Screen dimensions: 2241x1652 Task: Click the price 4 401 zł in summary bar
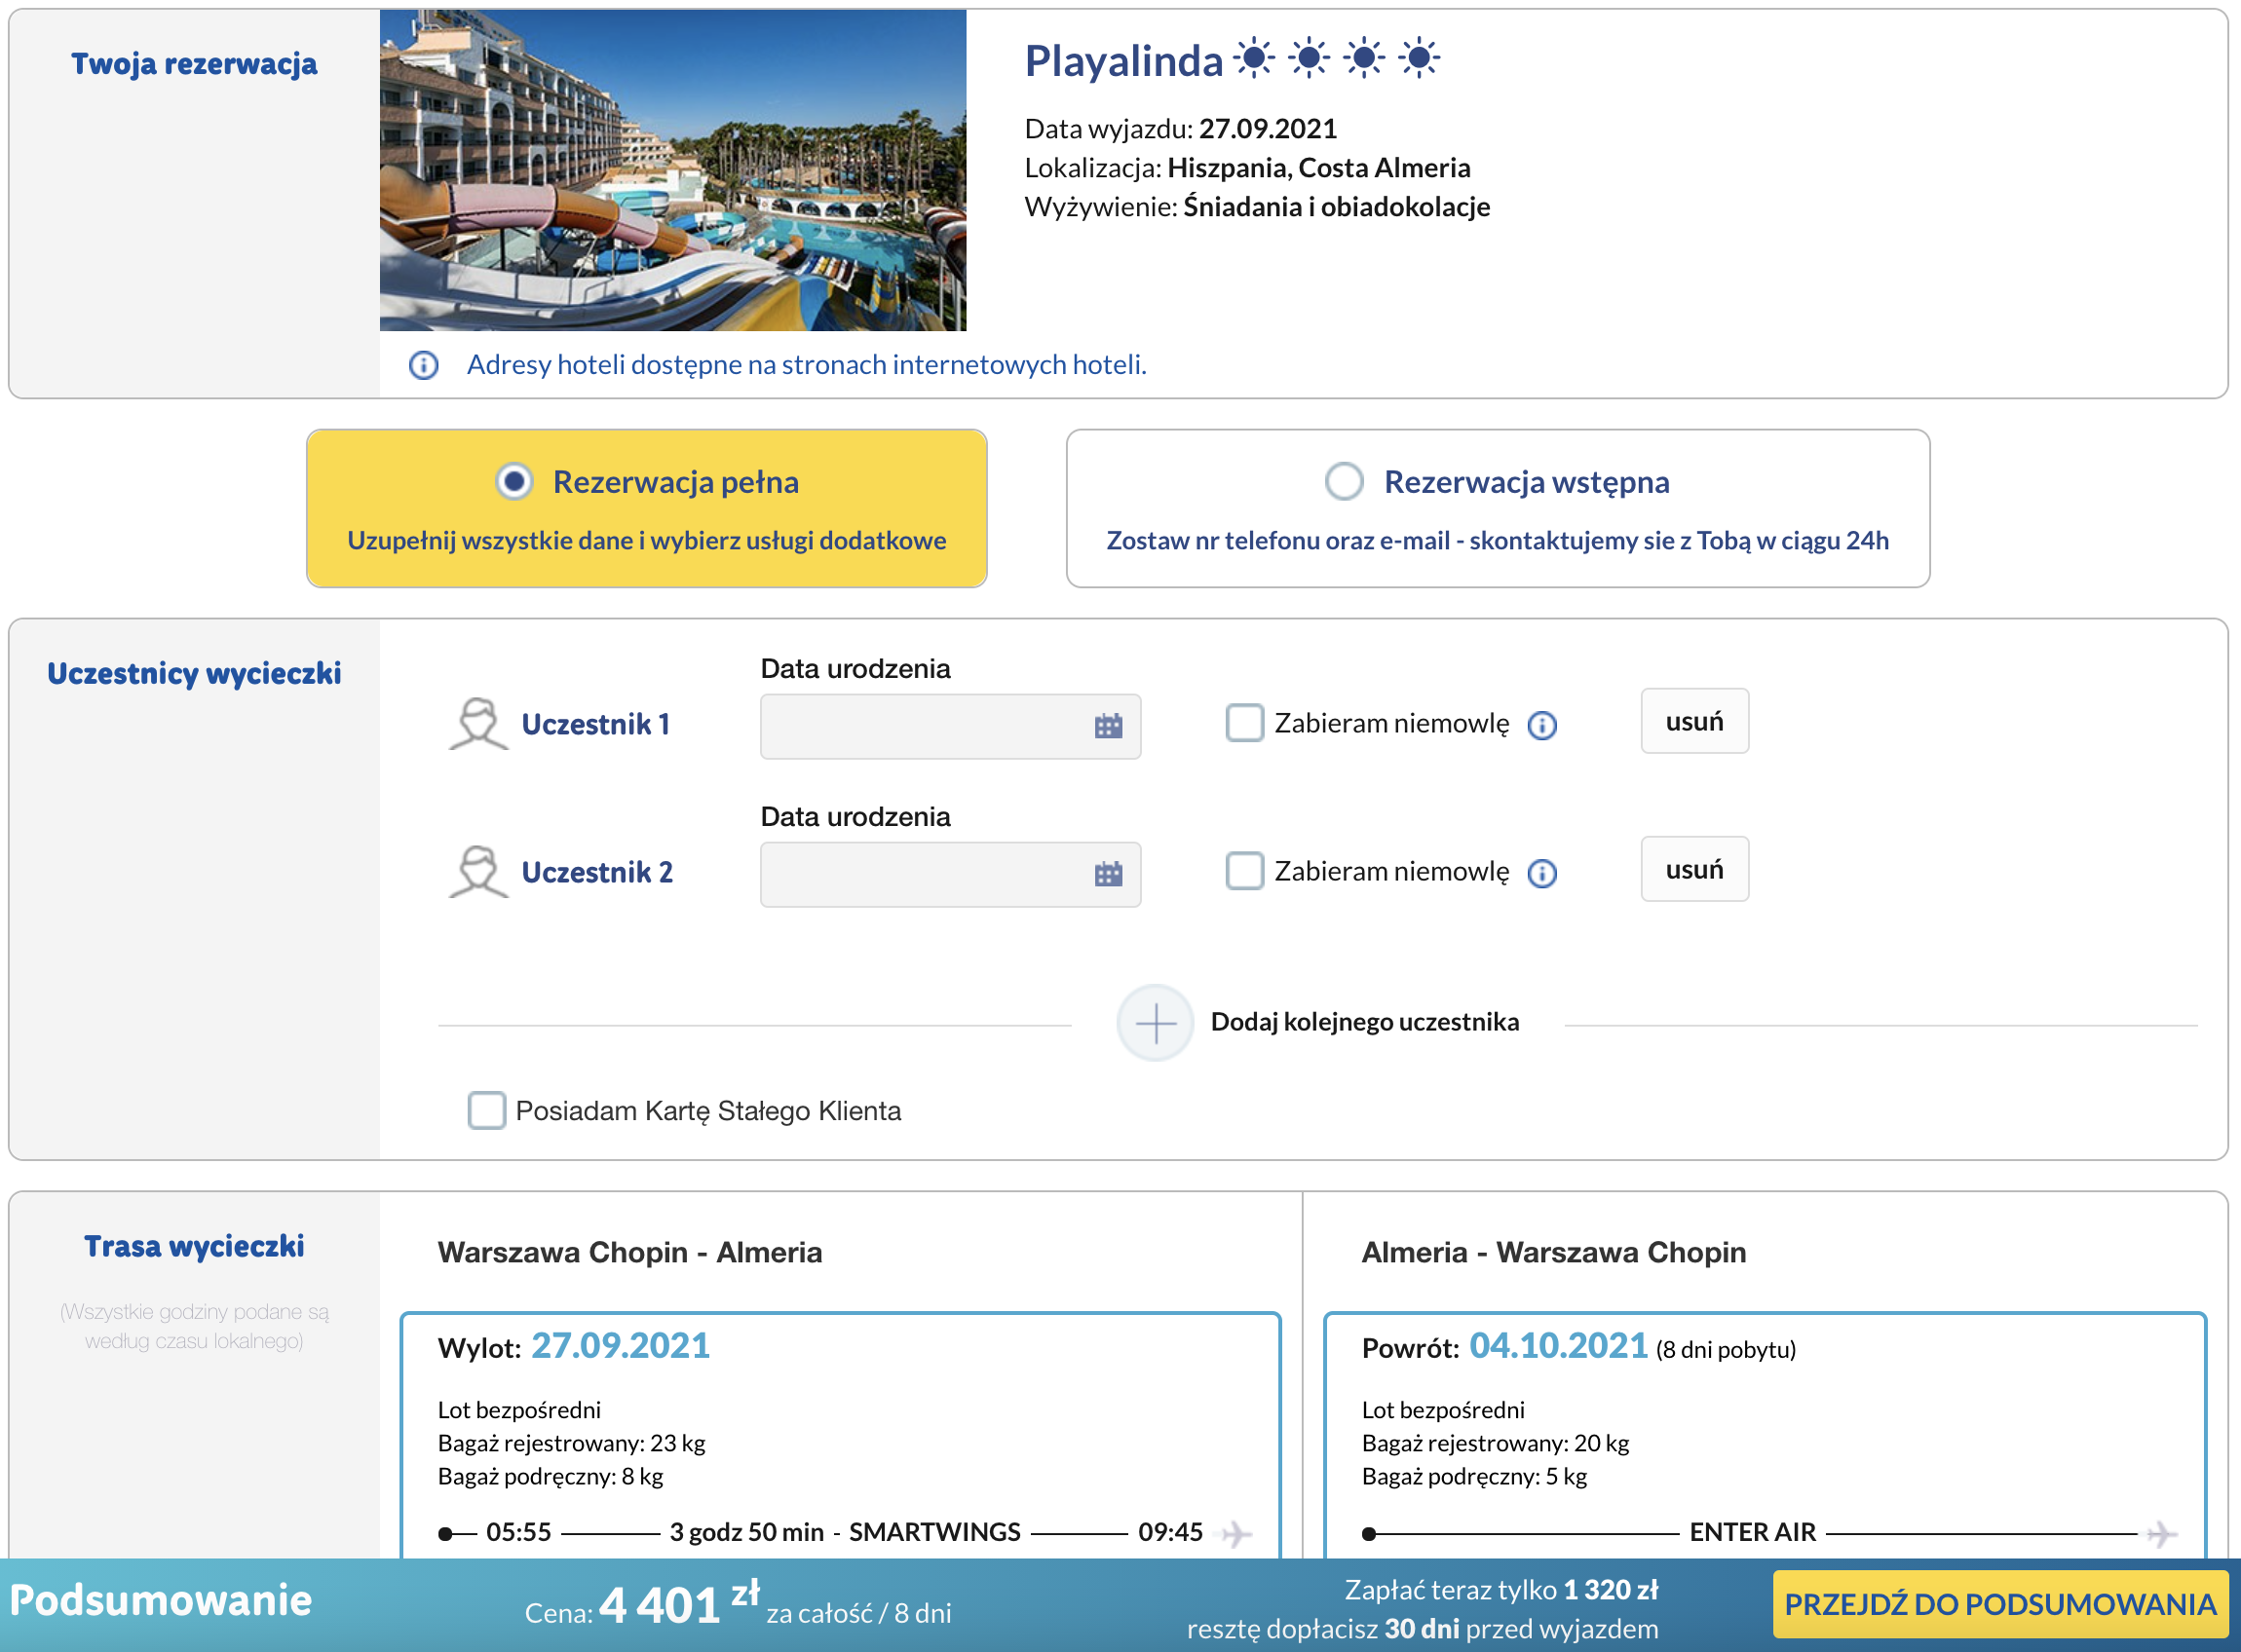[x=679, y=1604]
